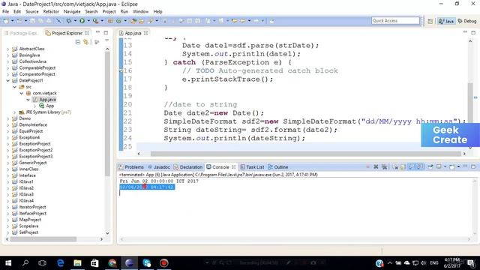Open Microsoft Edge from the taskbar

(61, 263)
